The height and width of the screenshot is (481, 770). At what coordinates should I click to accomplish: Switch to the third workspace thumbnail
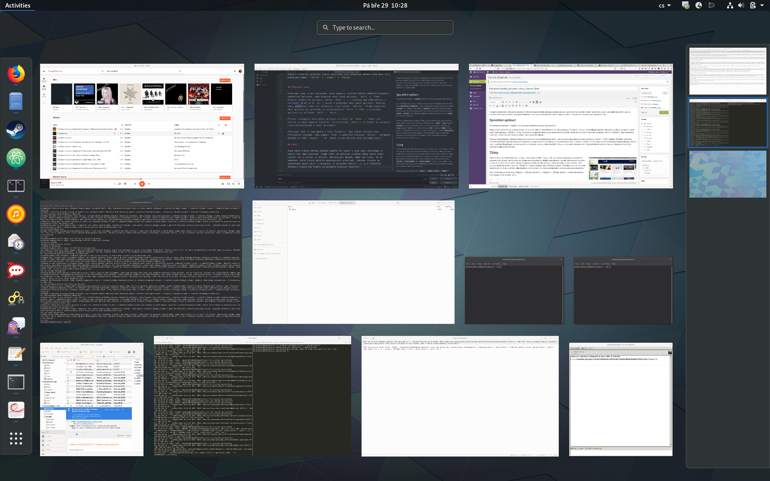tap(728, 174)
